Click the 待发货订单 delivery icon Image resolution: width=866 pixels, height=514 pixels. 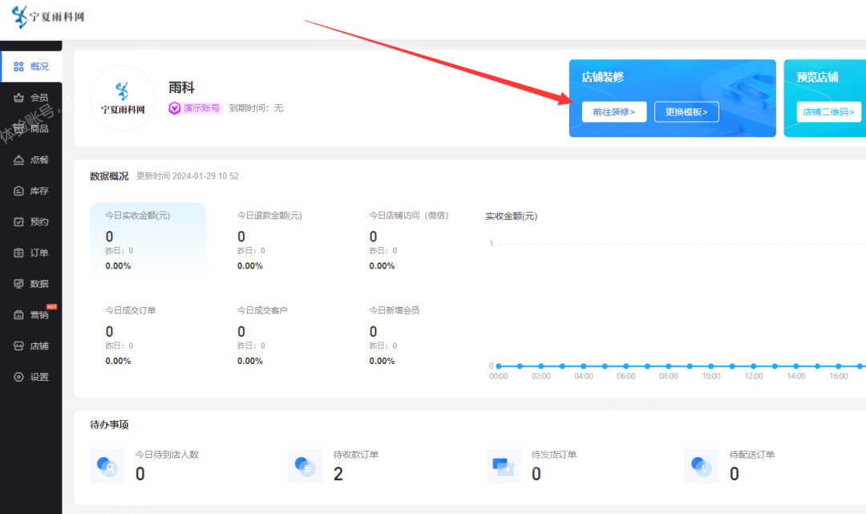[x=503, y=467]
